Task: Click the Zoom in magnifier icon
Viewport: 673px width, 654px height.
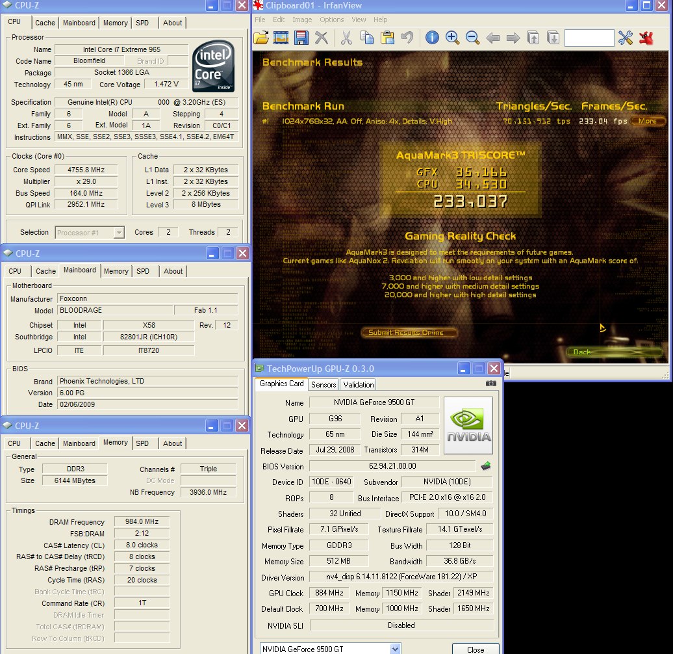Action: coord(452,38)
